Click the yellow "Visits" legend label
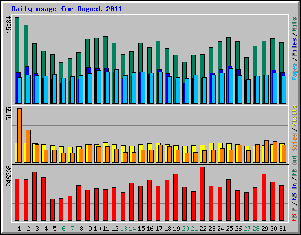 [x=295, y=116]
